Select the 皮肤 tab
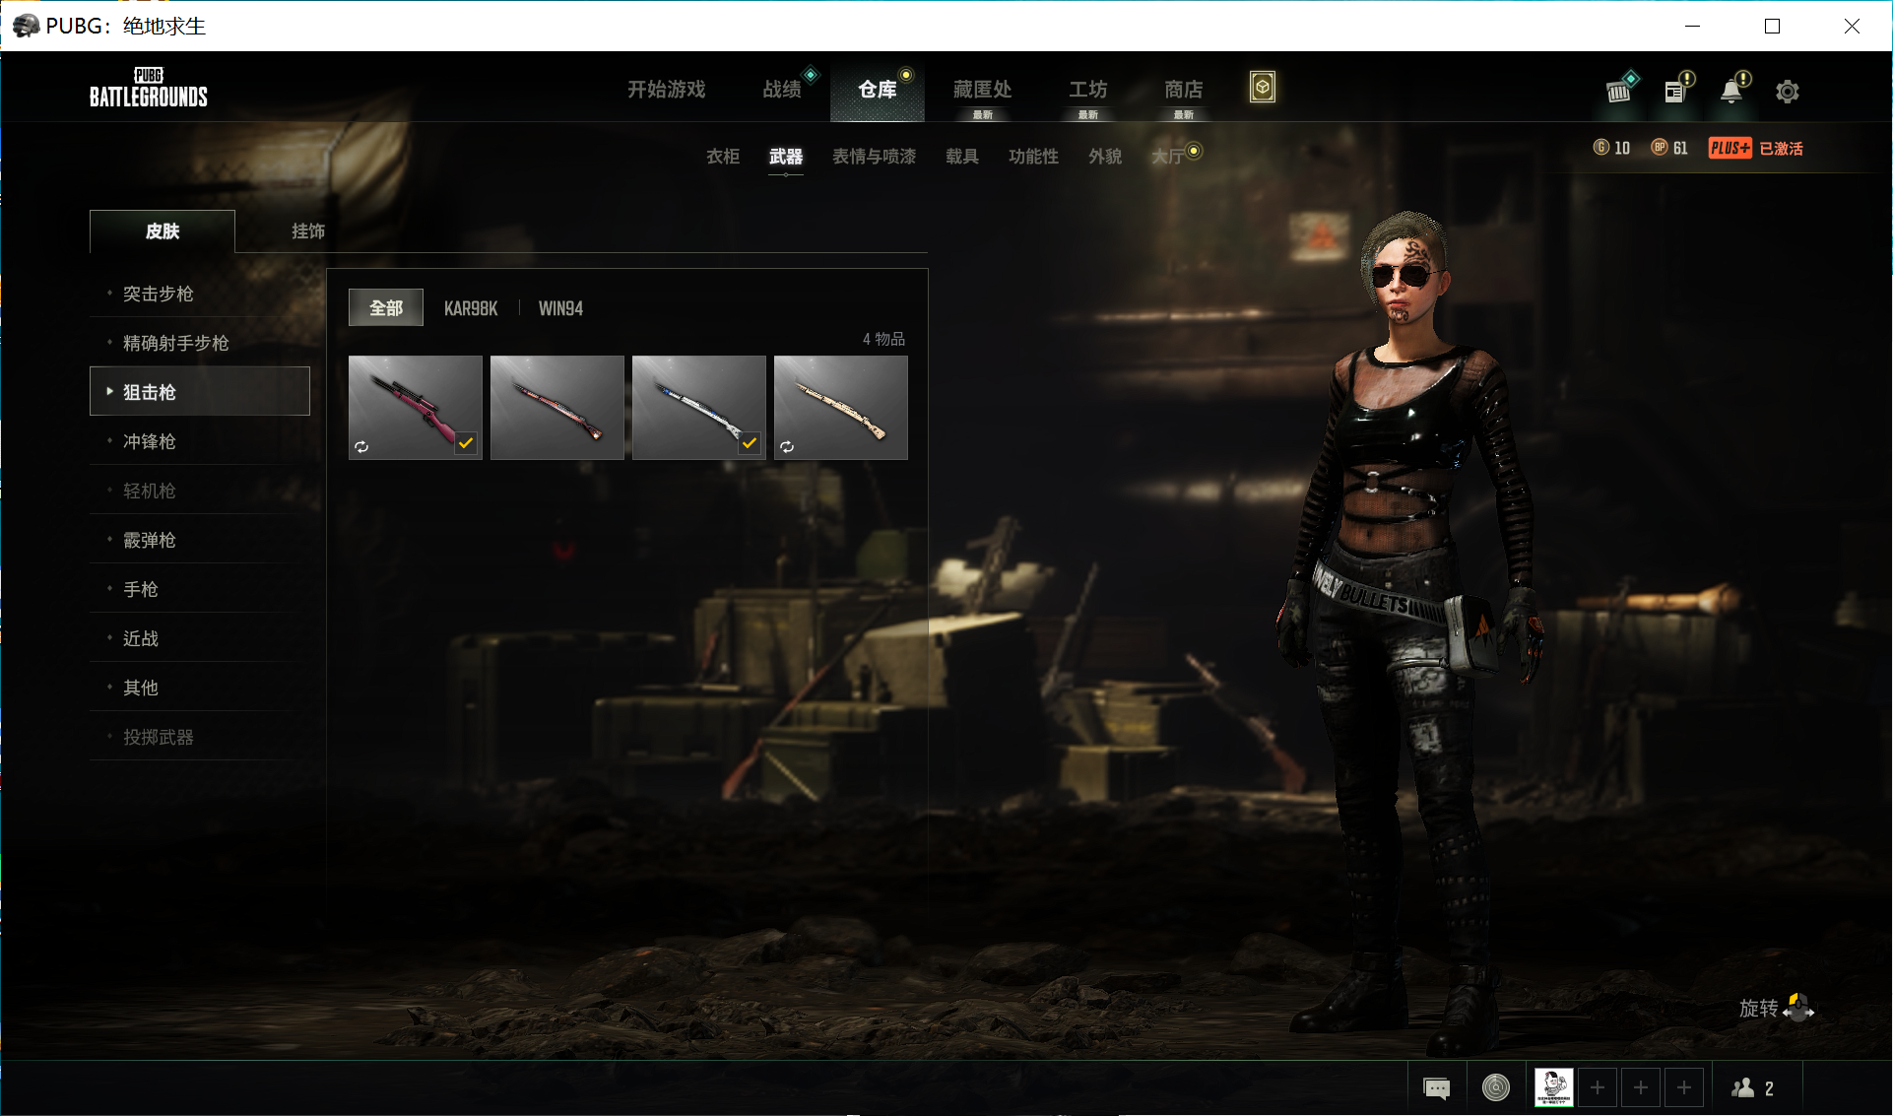This screenshot has height=1116, width=1893. pyautogui.click(x=163, y=231)
